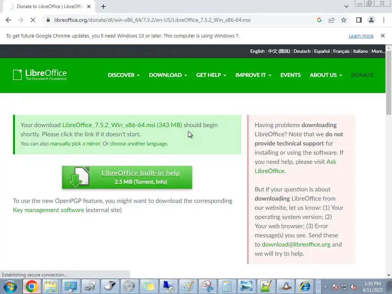This screenshot has height=294, width=392.
Task: Open the Chrome profile avatar menu
Action: [371, 20]
